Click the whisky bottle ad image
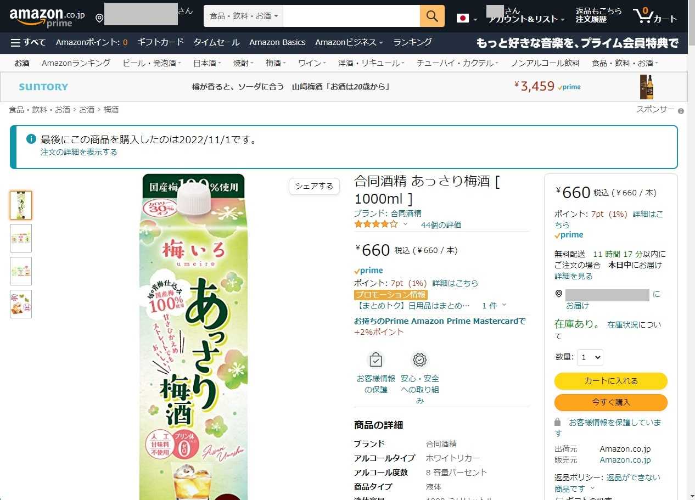 click(x=647, y=87)
